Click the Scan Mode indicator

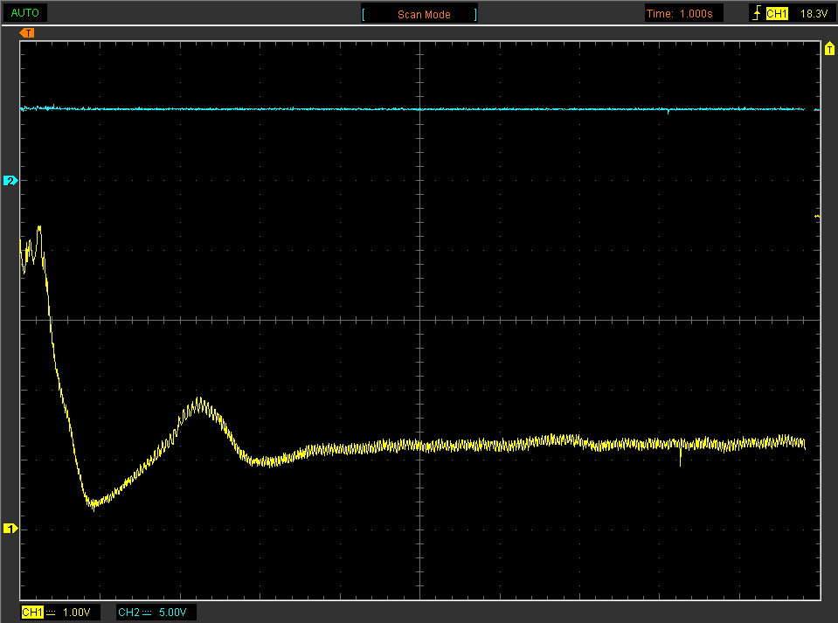point(419,15)
